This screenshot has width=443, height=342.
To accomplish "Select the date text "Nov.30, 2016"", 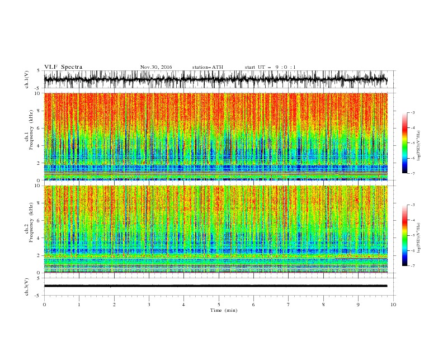I will (x=156, y=67).
